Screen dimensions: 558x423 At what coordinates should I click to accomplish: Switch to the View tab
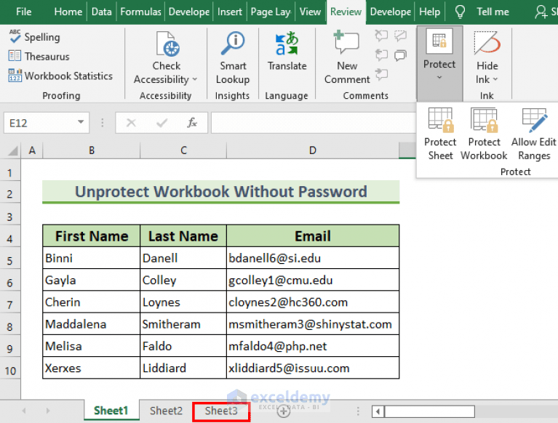point(310,12)
